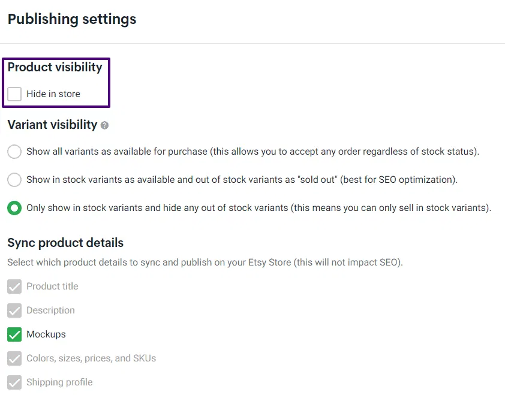The height and width of the screenshot is (395, 505).
Task: Click the Mockups label
Action: click(46, 334)
